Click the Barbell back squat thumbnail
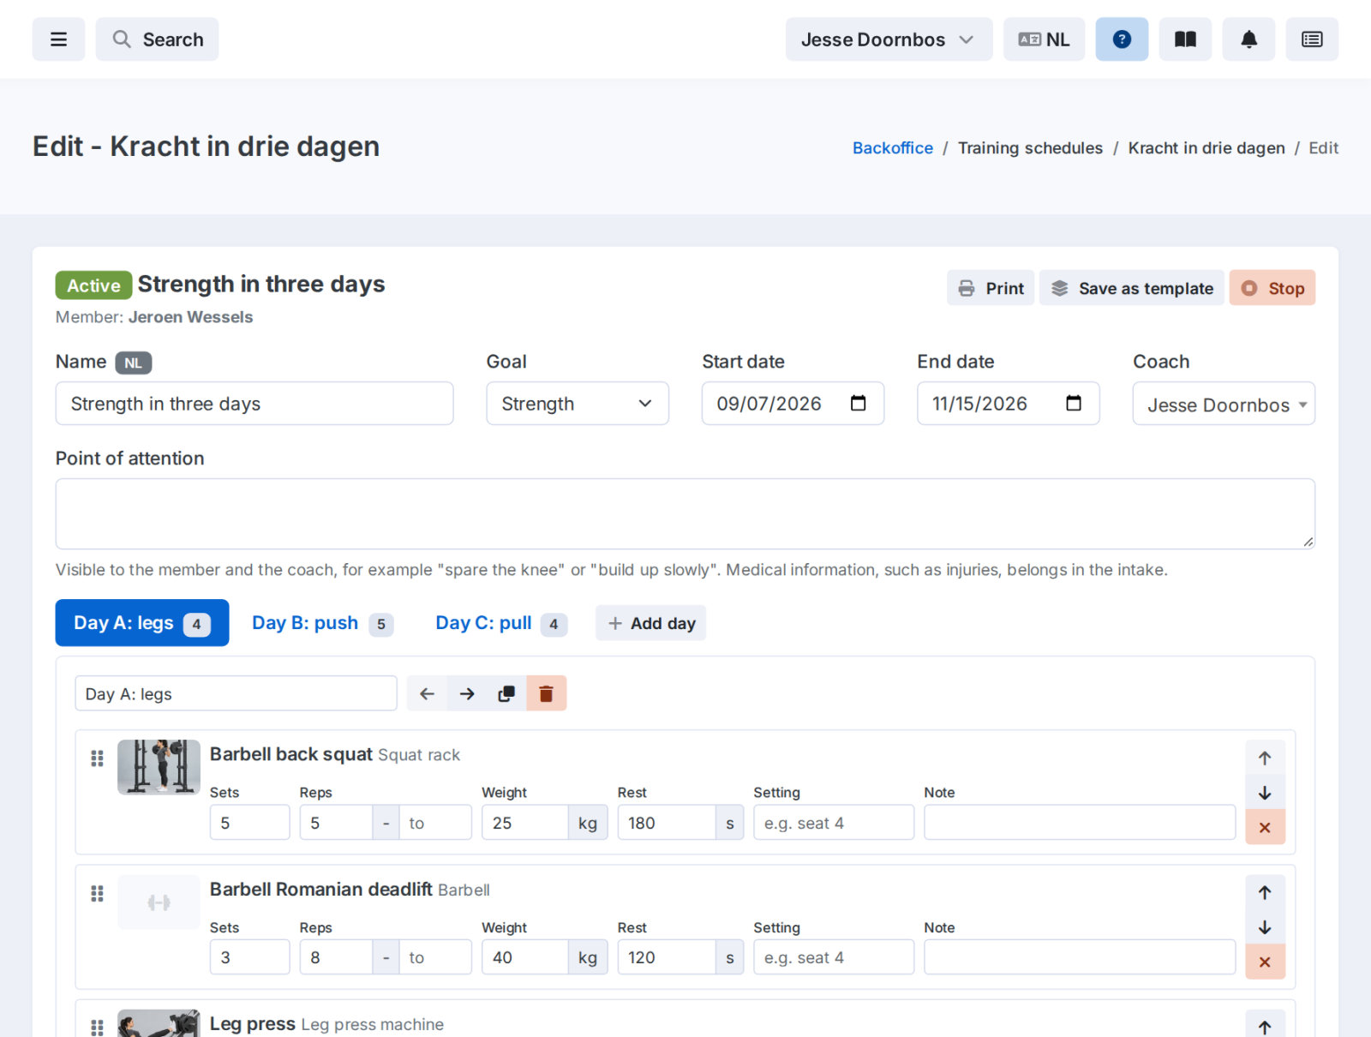1371x1037 pixels. coord(159,767)
